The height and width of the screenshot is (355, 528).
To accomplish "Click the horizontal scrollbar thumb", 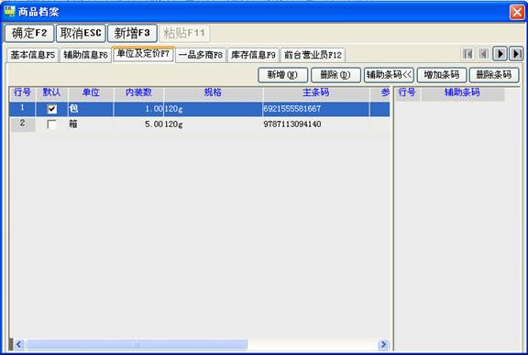I will click(137, 345).
